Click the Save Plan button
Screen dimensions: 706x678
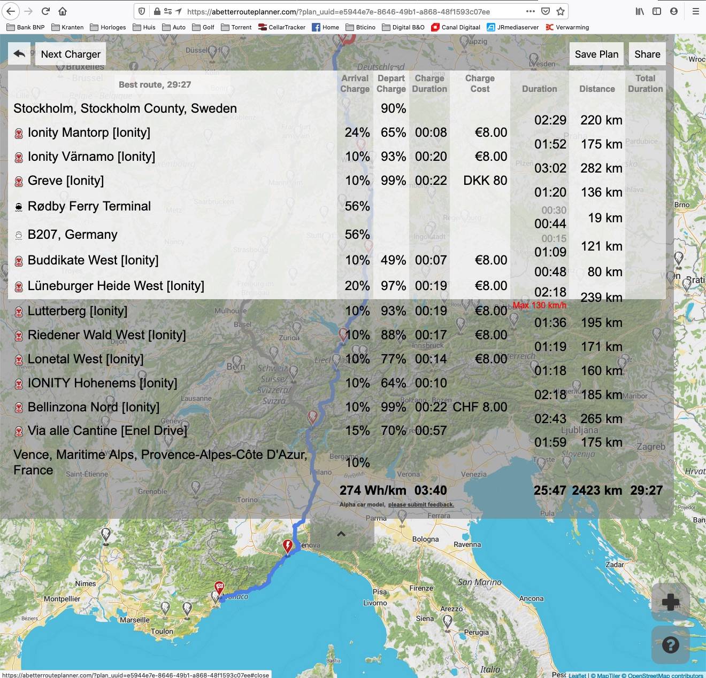click(596, 54)
